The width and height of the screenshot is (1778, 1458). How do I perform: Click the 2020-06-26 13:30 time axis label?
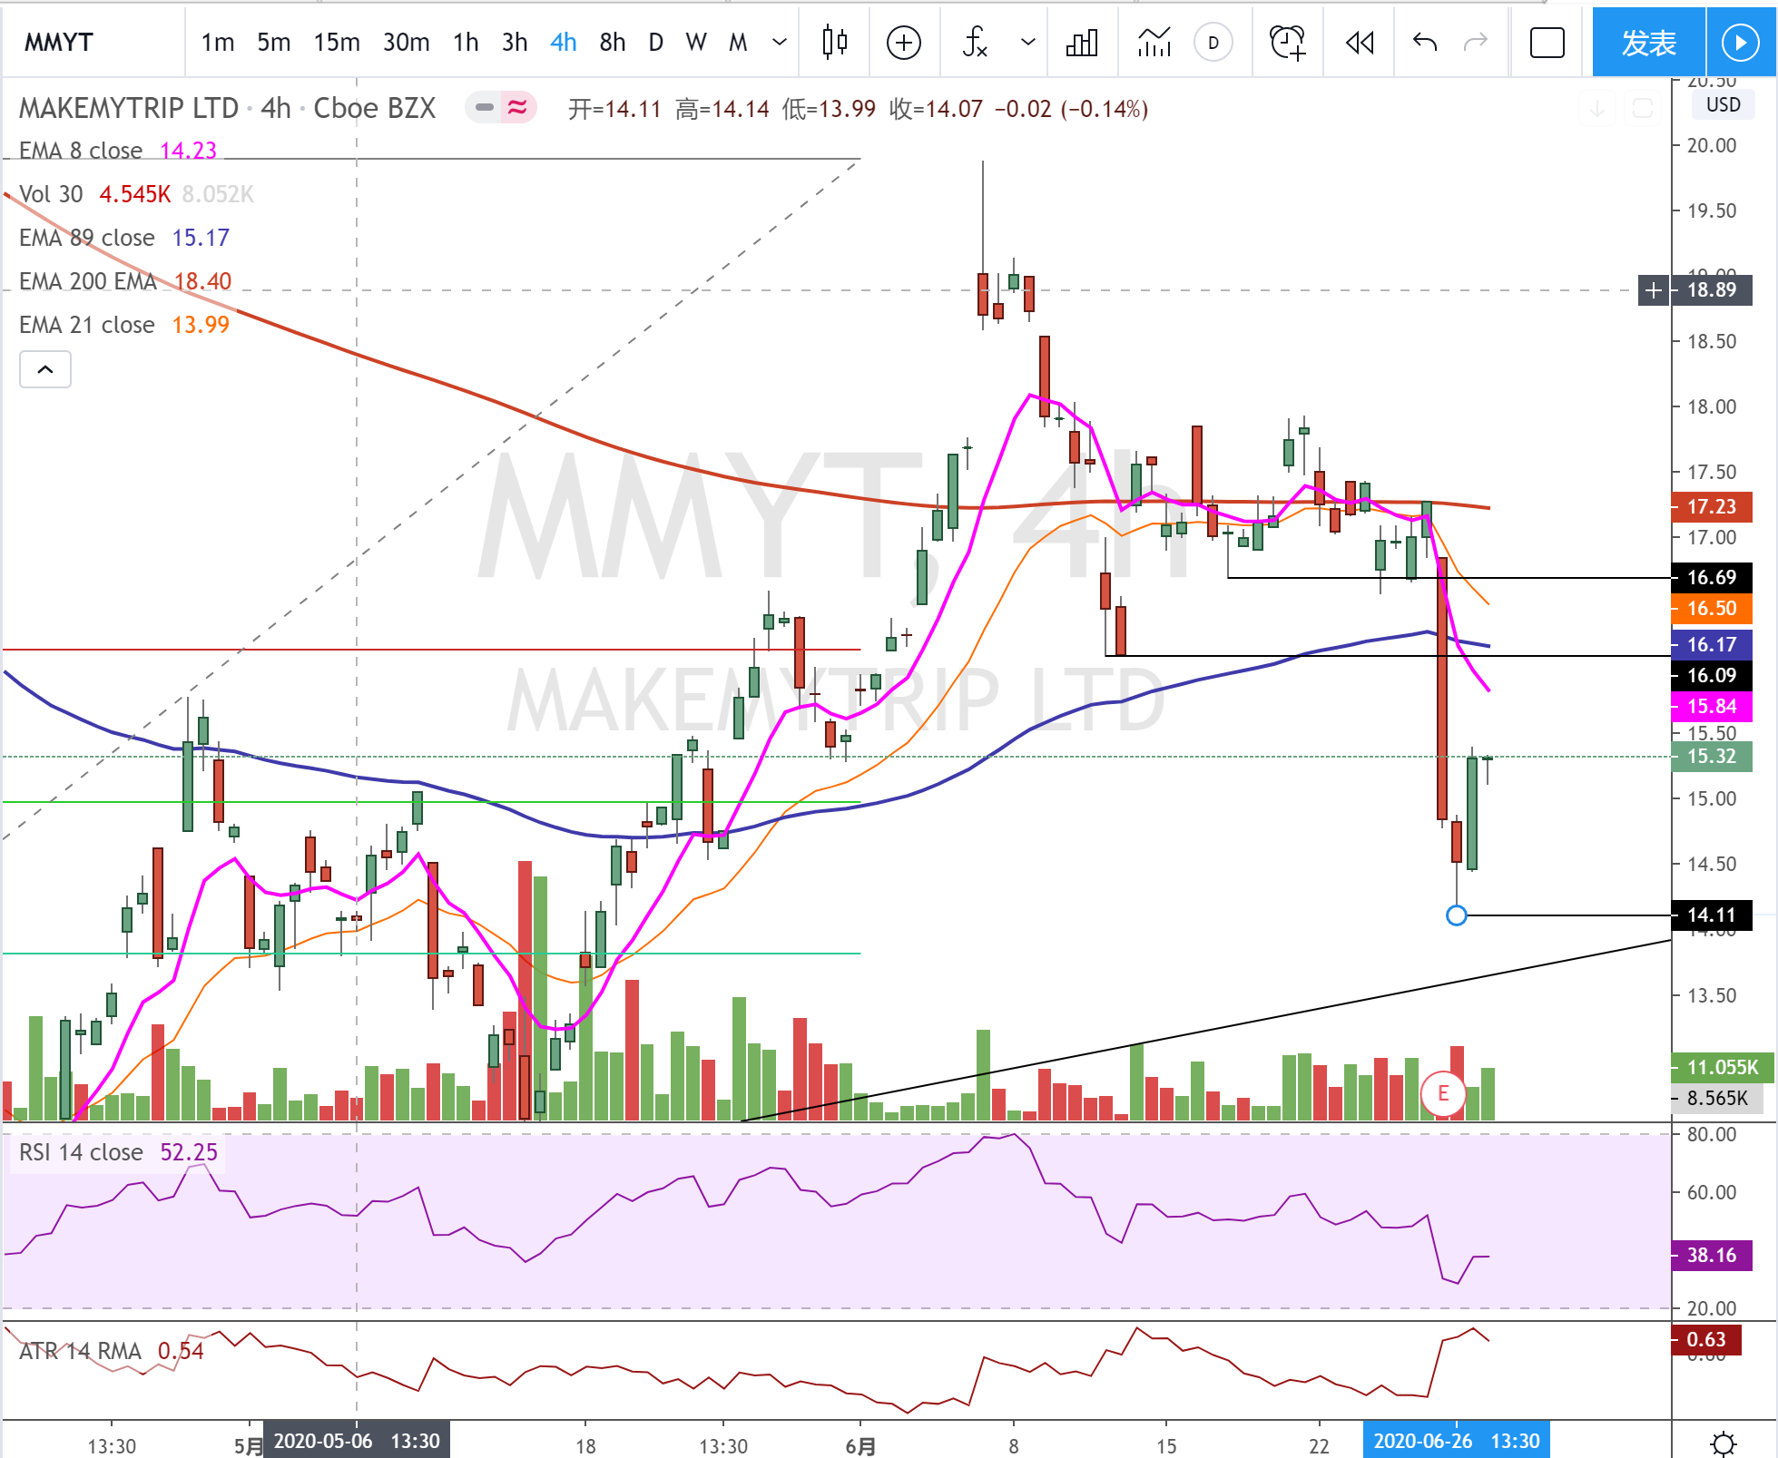1456,1441
